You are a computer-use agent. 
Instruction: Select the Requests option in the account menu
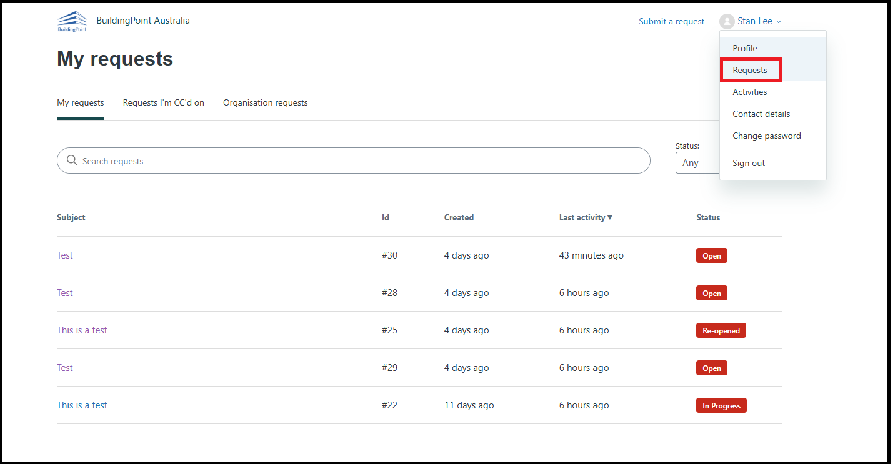pyautogui.click(x=751, y=70)
